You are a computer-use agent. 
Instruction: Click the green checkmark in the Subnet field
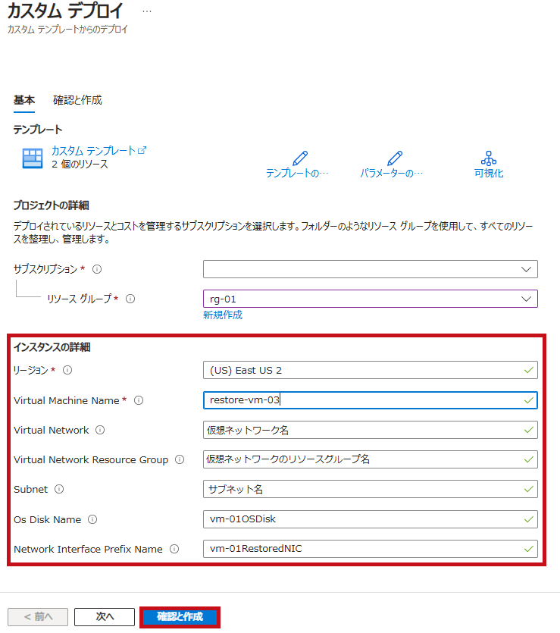tap(528, 490)
